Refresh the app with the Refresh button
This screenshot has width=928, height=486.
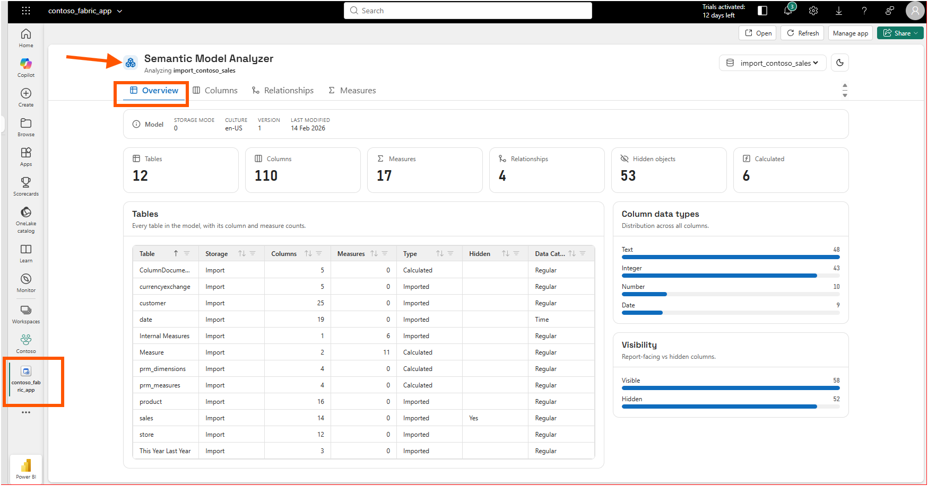click(802, 33)
